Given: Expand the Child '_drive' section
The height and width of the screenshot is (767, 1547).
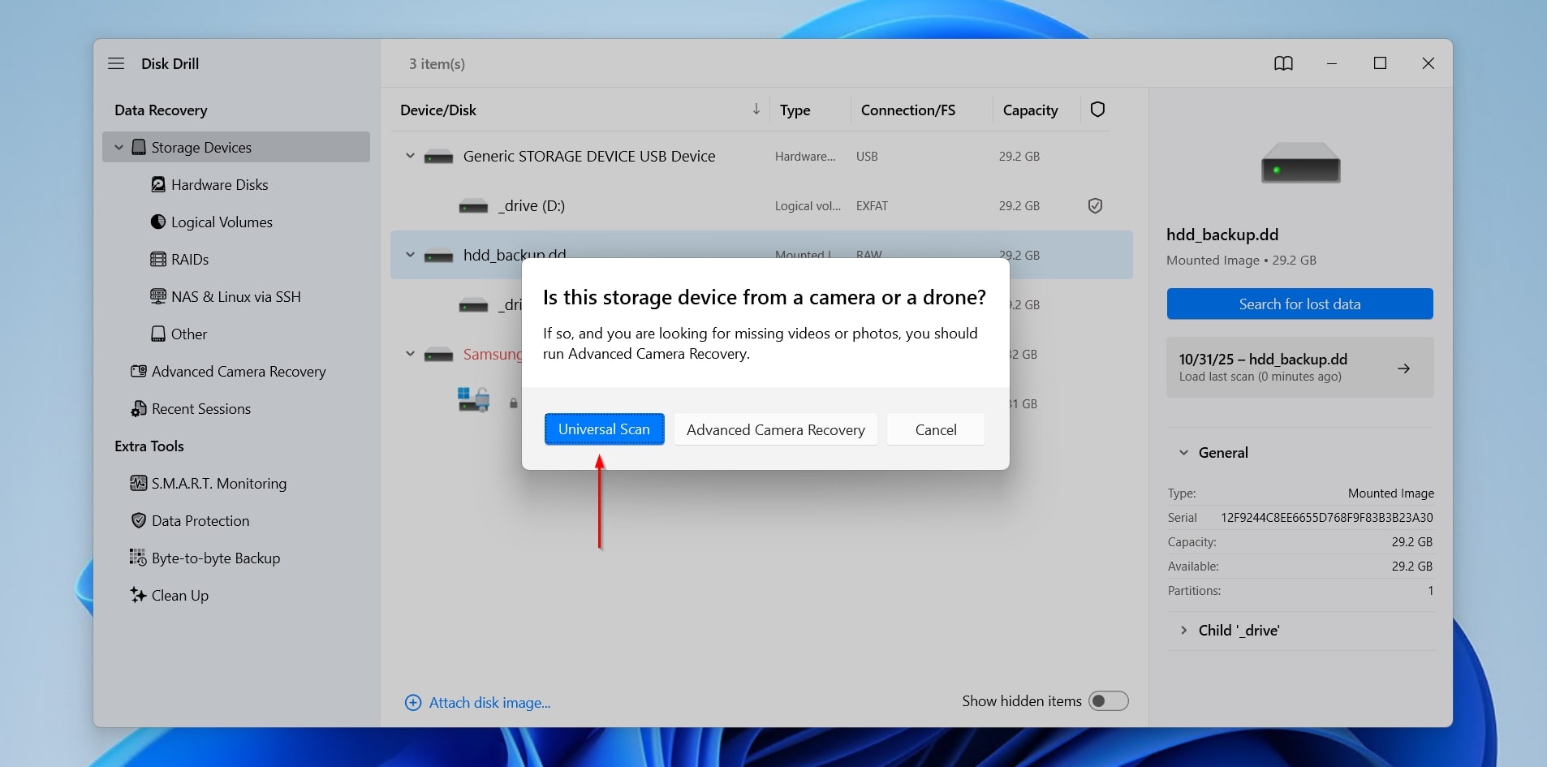Looking at the screenshot, I should click(1183, 631).
